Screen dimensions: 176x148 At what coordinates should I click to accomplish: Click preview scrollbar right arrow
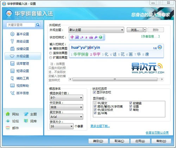pyautogui.click(x=162, y=79)
